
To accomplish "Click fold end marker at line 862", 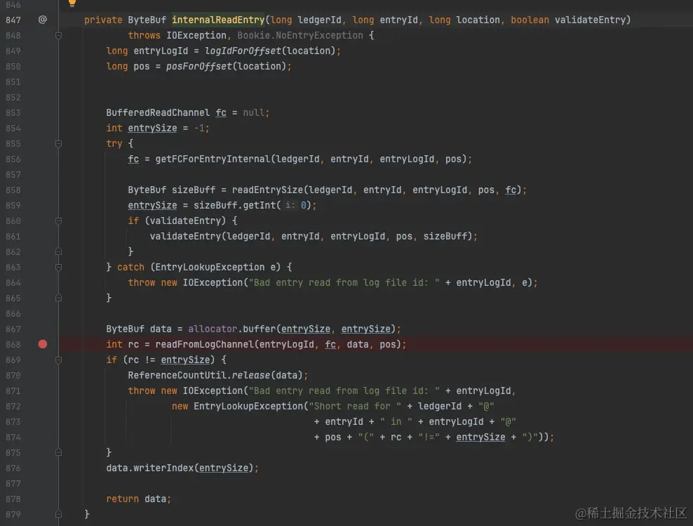I will 58,251.
